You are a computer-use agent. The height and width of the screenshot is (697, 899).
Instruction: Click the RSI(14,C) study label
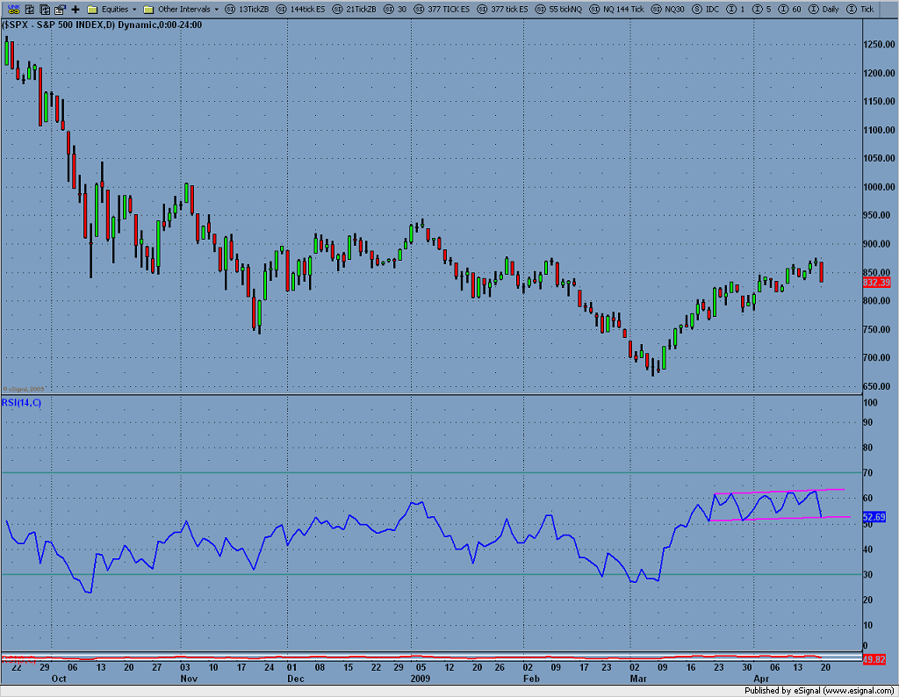(x=22, y=402)
